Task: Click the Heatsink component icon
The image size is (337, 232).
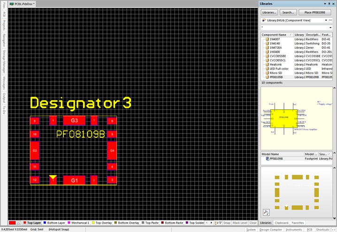Action: (267, 64)
